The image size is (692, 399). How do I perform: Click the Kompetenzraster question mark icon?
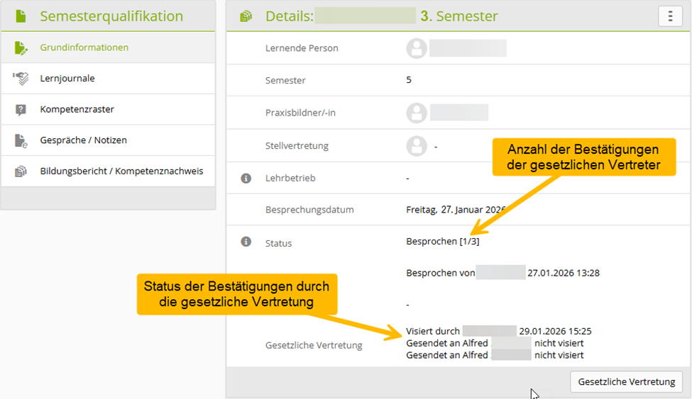point(21,110)
